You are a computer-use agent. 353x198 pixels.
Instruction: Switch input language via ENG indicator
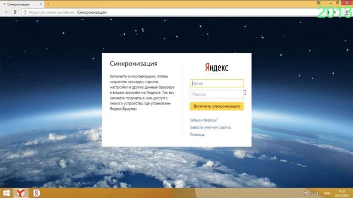[x=327, y=193]
